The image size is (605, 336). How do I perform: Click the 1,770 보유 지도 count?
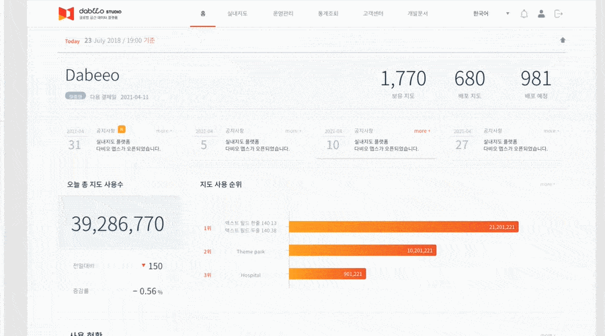click(x=403, y=79)
